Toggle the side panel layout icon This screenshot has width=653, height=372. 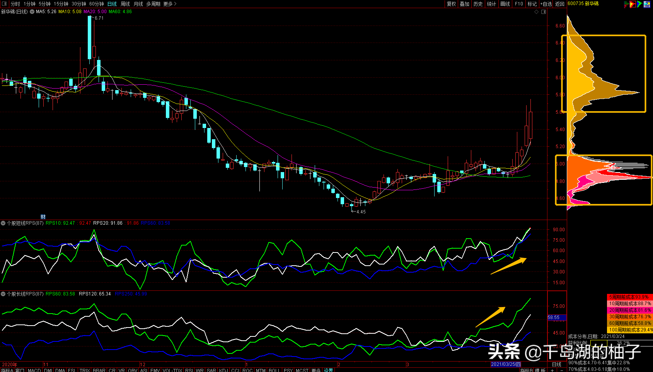[x=544, y=12]
